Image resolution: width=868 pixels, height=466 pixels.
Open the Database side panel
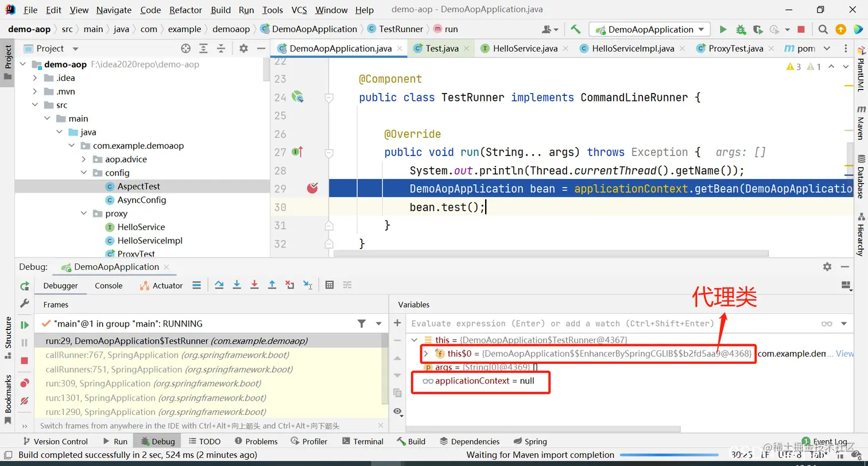pyautogui.click(x=861, y=176)
